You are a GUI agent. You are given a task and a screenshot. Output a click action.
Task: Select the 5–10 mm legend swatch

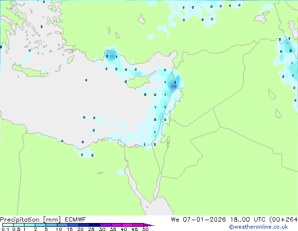pyautogui.click(x=51, y=225)
